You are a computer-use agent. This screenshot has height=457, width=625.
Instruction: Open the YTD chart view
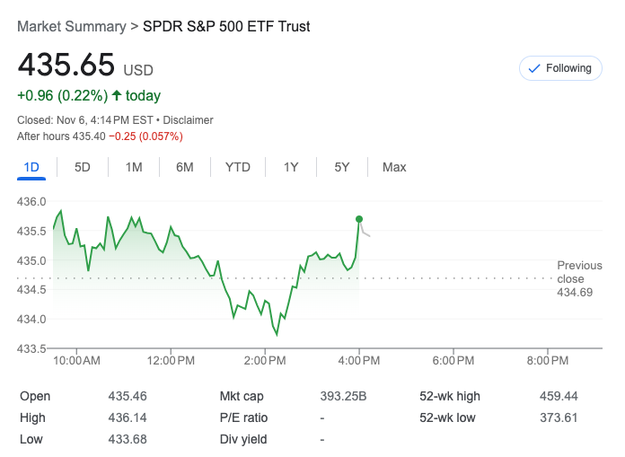[238, 167]
